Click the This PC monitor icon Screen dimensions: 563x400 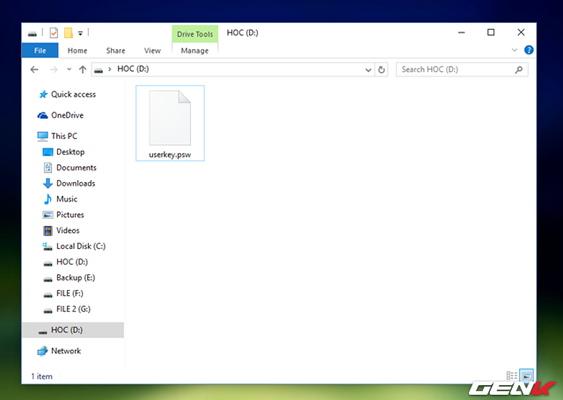point(42,136)
